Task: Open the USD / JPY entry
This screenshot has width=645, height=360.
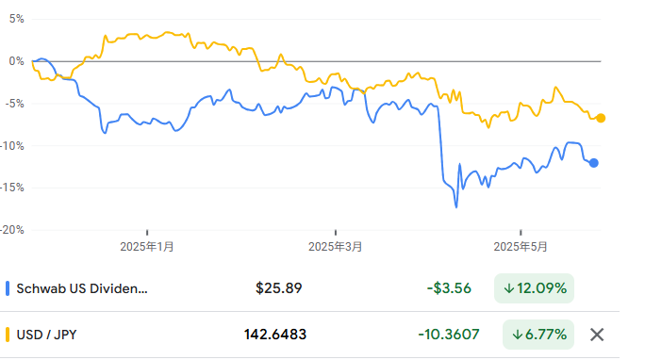Action: point(46,335)
